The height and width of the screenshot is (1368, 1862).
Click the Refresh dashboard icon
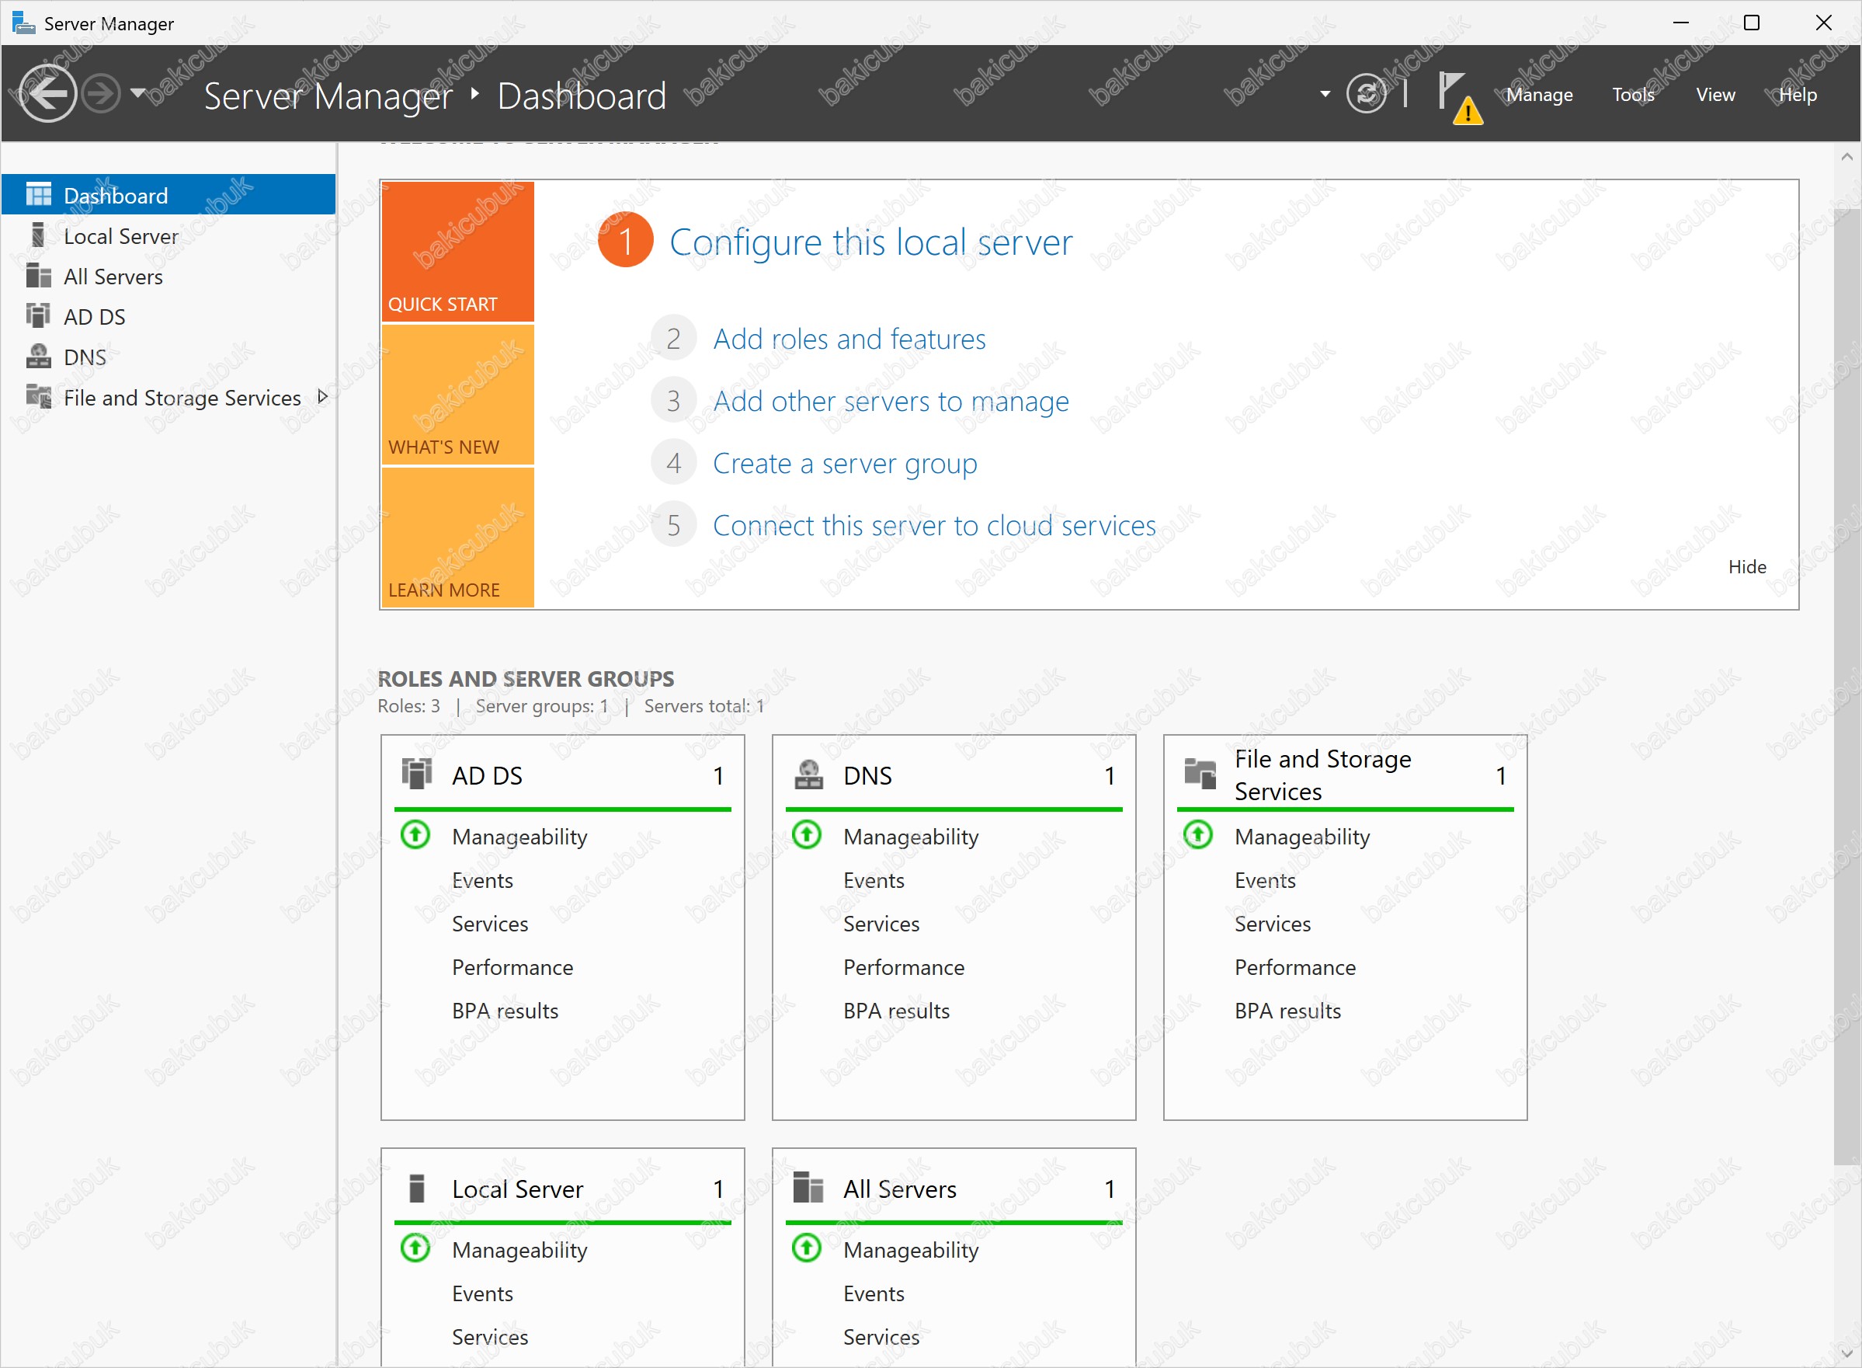tap(1367, 93)
